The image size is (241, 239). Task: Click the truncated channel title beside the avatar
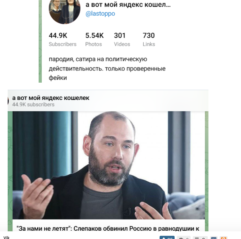tap(128, 4)
